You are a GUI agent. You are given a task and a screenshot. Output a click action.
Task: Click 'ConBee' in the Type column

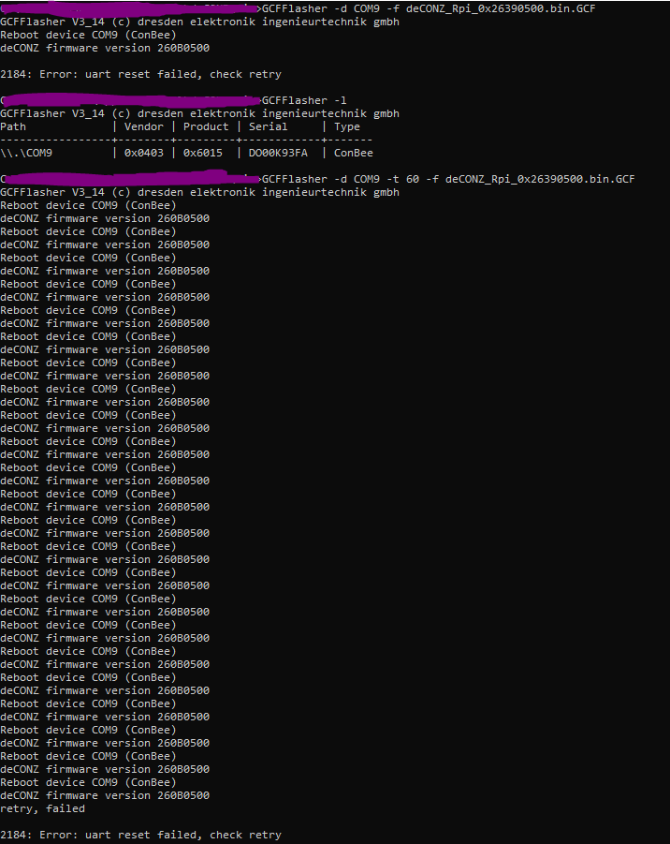click(x=354, y=153)
